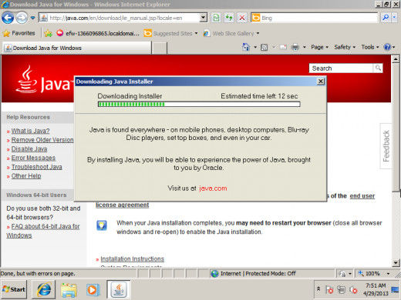Open FAQ about 64-bit Java for Windows
Viewport: 401px width, 300px height.
pyautogui.click(x=43, y=231)
